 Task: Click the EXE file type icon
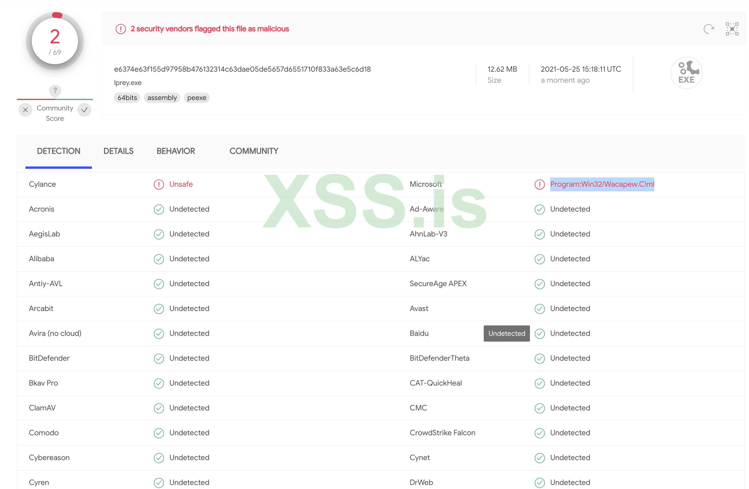click(x=686, y=73)
